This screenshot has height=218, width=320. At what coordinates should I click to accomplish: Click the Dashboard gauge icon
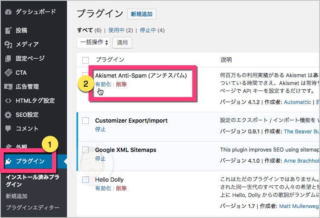pyautogui.click(x=8, y=12)
